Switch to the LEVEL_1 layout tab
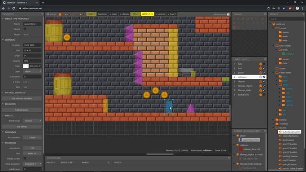 coord(91,14)
